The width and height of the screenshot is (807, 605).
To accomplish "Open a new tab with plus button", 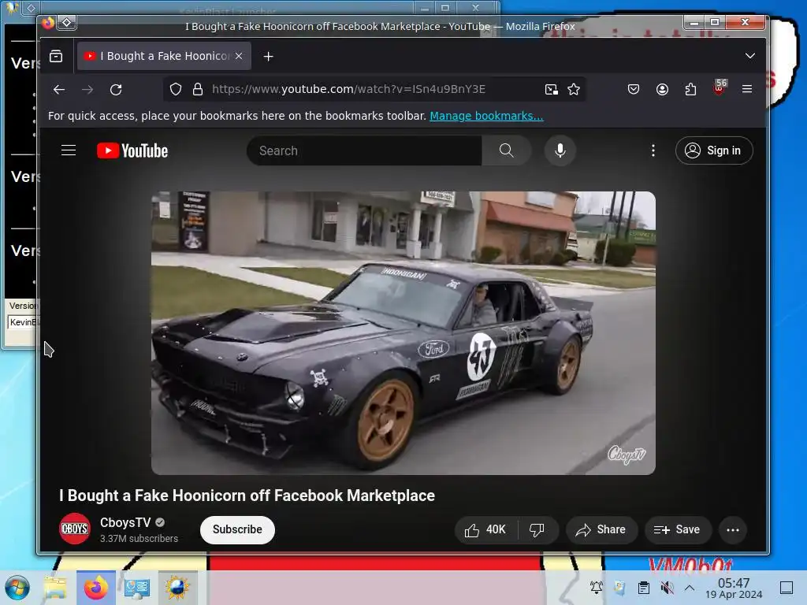I will (x=268, y=57).
